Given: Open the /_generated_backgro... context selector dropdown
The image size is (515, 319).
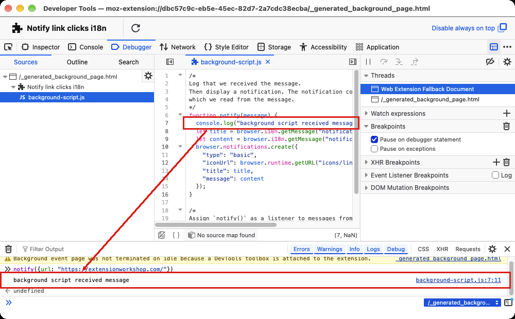Looking at the screenshot, I should [462, 303].
